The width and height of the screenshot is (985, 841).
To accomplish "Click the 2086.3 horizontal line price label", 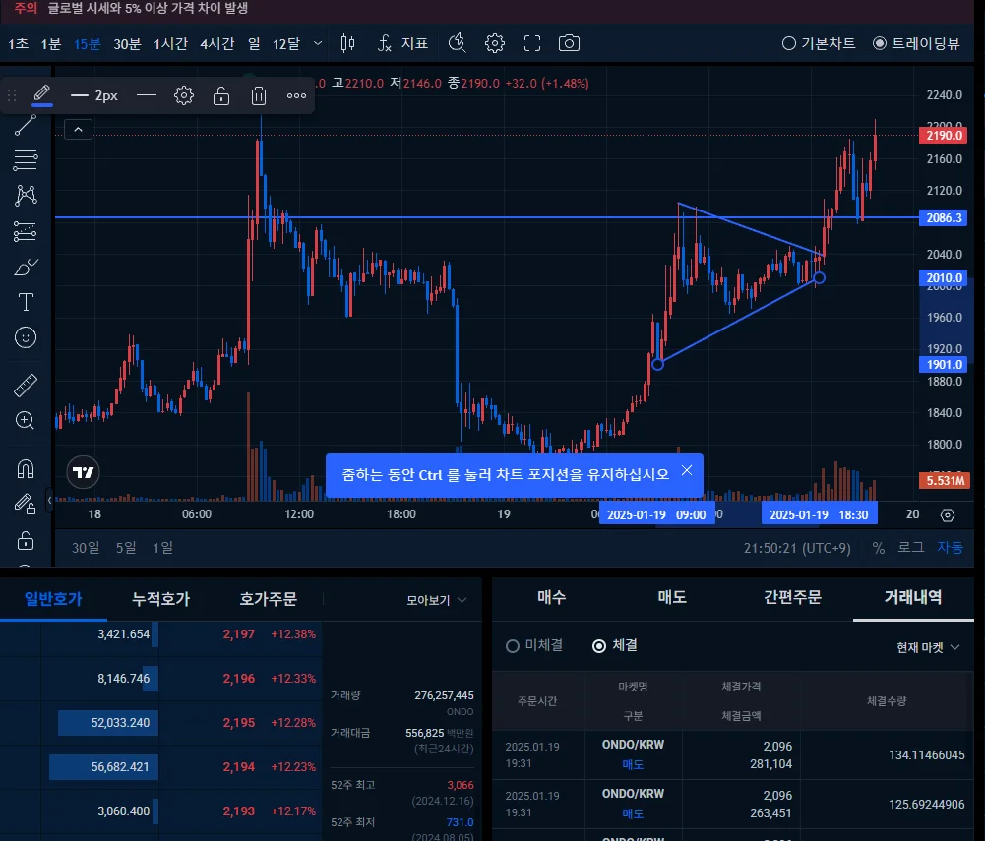I will tap(943, 218).
